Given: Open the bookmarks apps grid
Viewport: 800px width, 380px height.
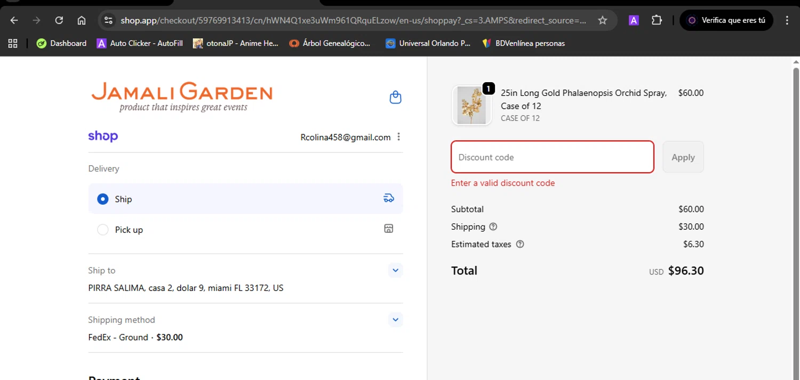Looking at the screenshot, I should (13, 43).
